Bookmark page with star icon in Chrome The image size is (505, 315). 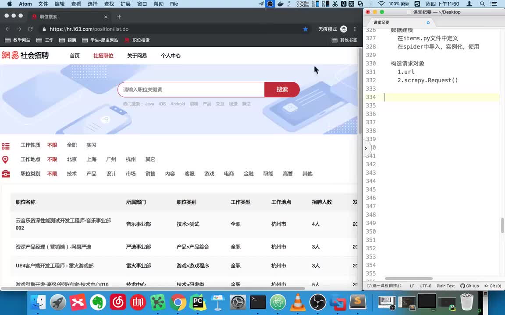point(305,29)
